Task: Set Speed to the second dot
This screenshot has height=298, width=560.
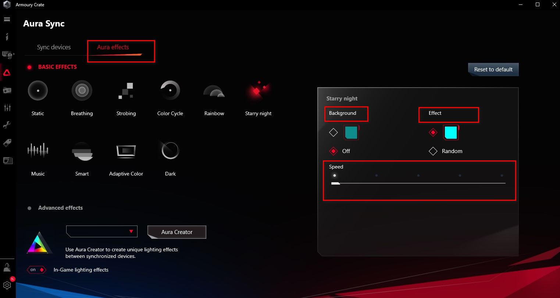Action: tap(377, 175)
